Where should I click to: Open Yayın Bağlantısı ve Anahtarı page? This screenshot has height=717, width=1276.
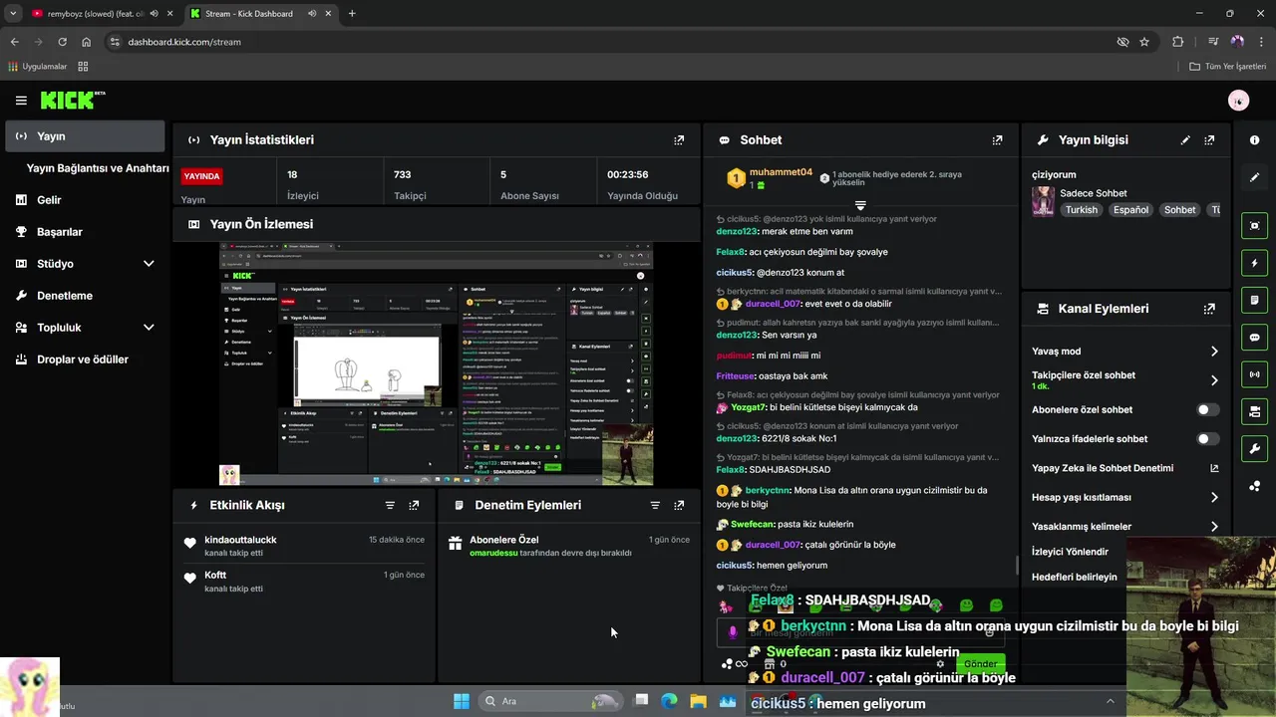coord(98,168)
